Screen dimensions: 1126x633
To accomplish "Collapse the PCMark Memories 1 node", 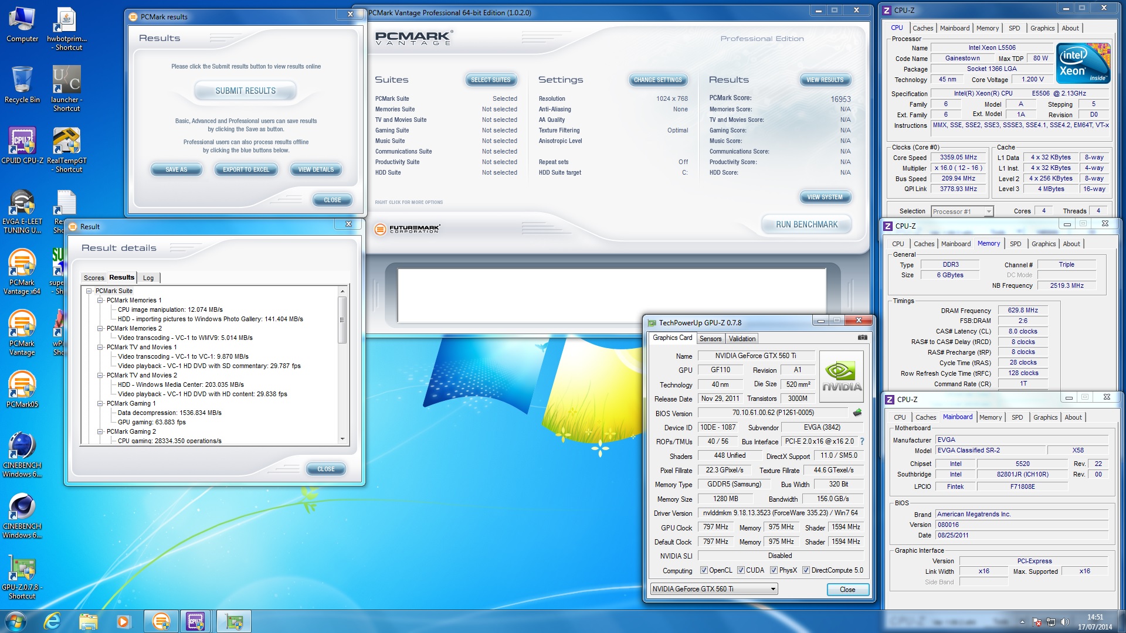I will click(x=100, y=300).
